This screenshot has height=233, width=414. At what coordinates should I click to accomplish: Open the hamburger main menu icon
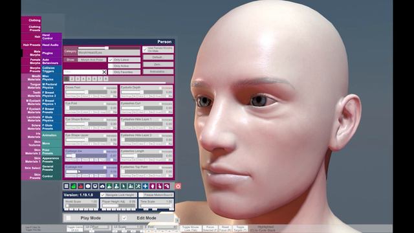pyautogui.click(x=66, y=186)
